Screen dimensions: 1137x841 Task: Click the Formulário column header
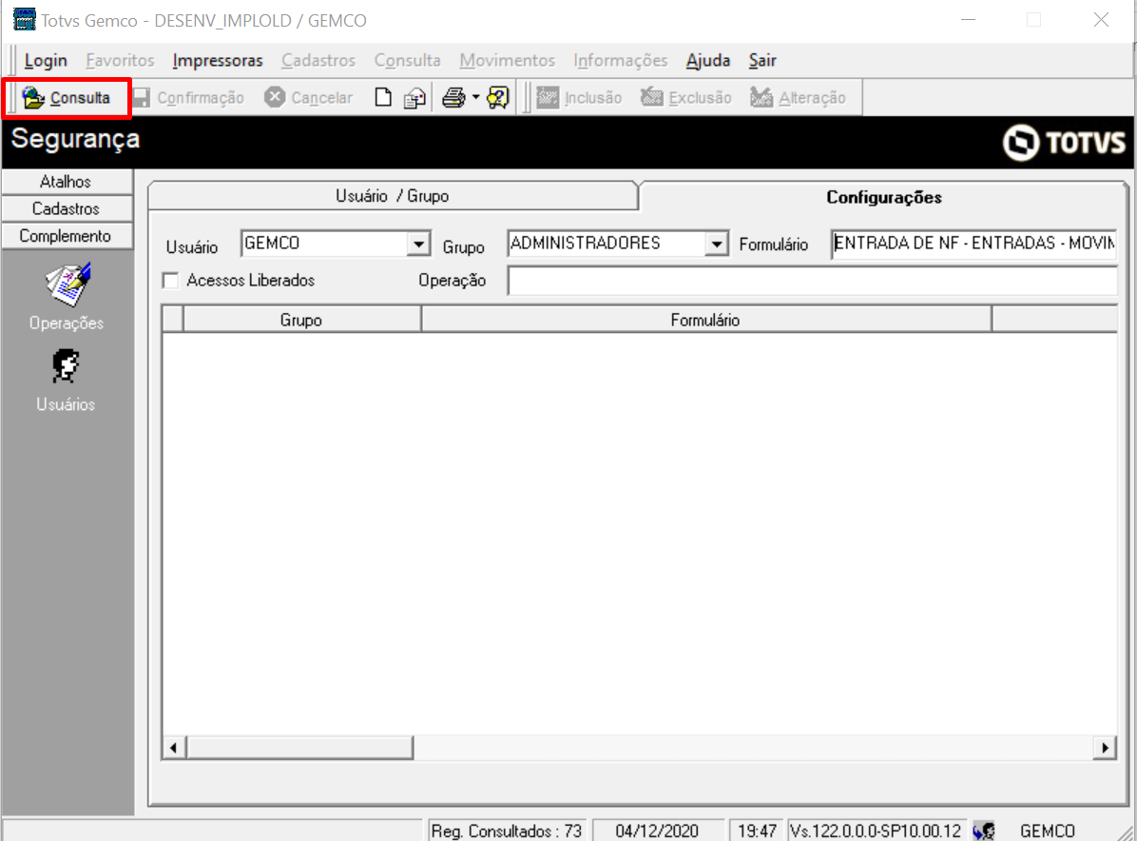coord(705,320)
